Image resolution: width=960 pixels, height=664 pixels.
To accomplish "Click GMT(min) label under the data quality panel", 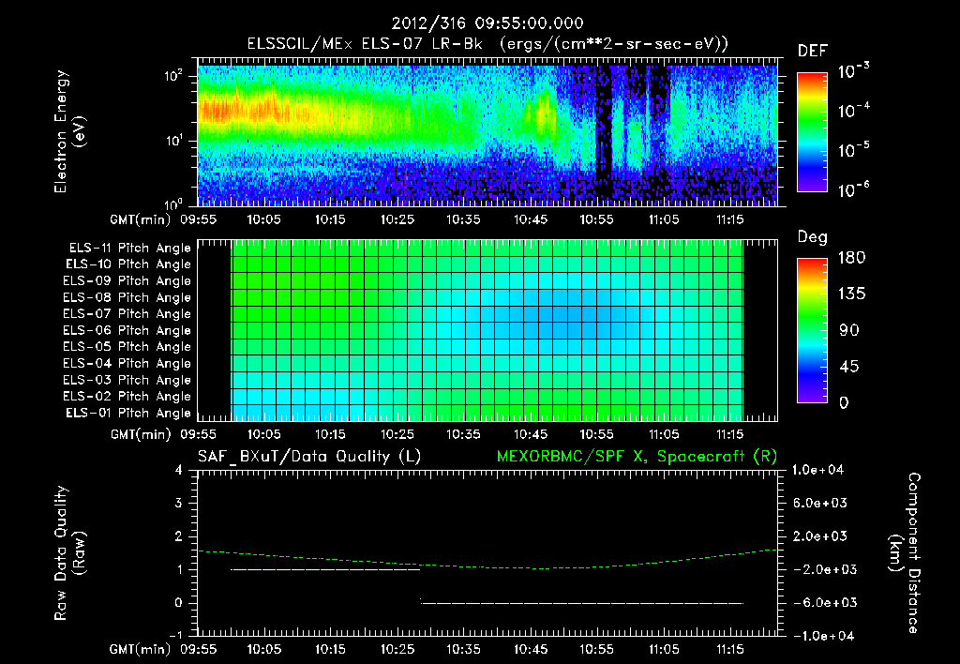I will (x=141, y=649).
